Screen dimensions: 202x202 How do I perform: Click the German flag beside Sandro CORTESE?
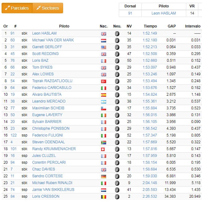104,176
